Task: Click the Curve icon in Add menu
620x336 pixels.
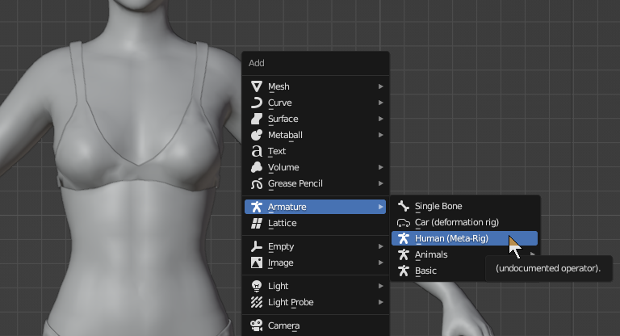Action: pyautogui.click(x=257, y=103)
